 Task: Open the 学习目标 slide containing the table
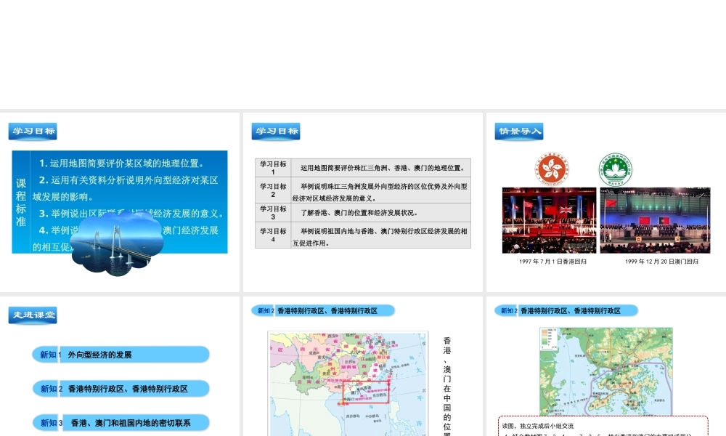(362, 202)
